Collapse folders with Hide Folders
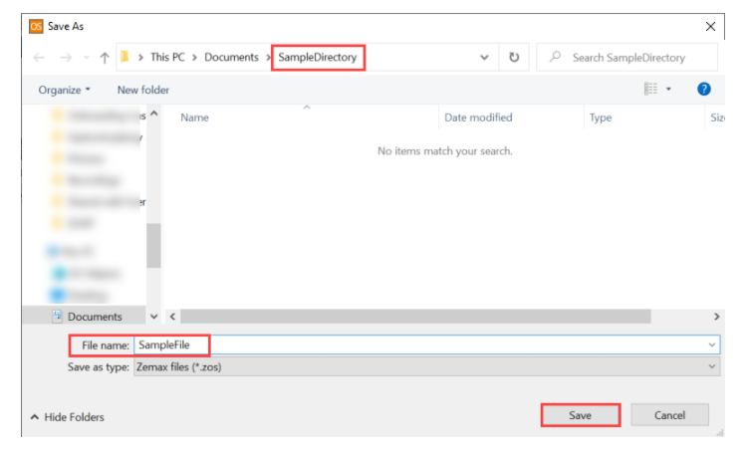The image size is (747, 459). click(67, 417)
